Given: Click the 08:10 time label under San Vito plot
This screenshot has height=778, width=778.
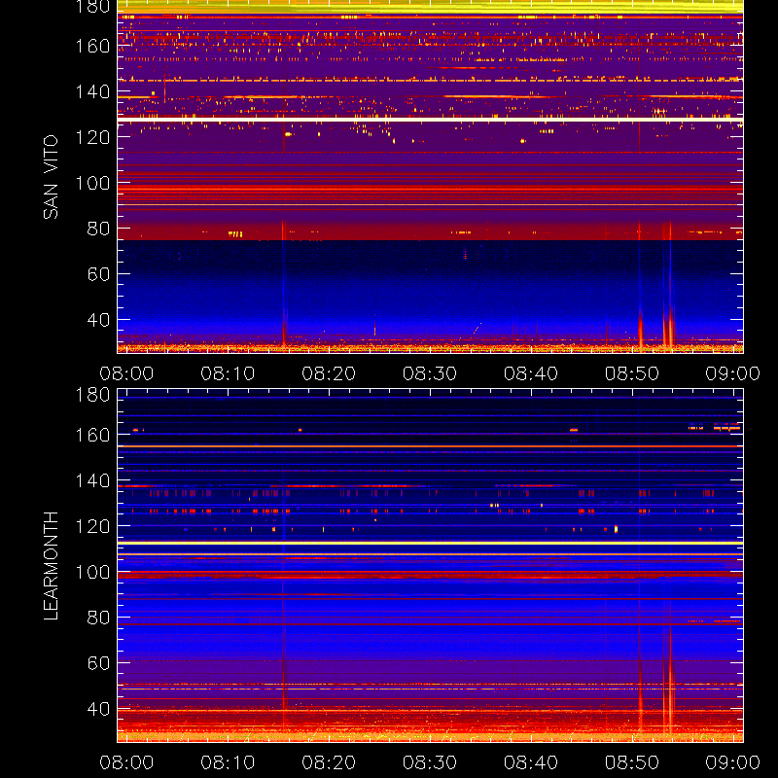Looking at the screenshot, I should click(228, 373).
